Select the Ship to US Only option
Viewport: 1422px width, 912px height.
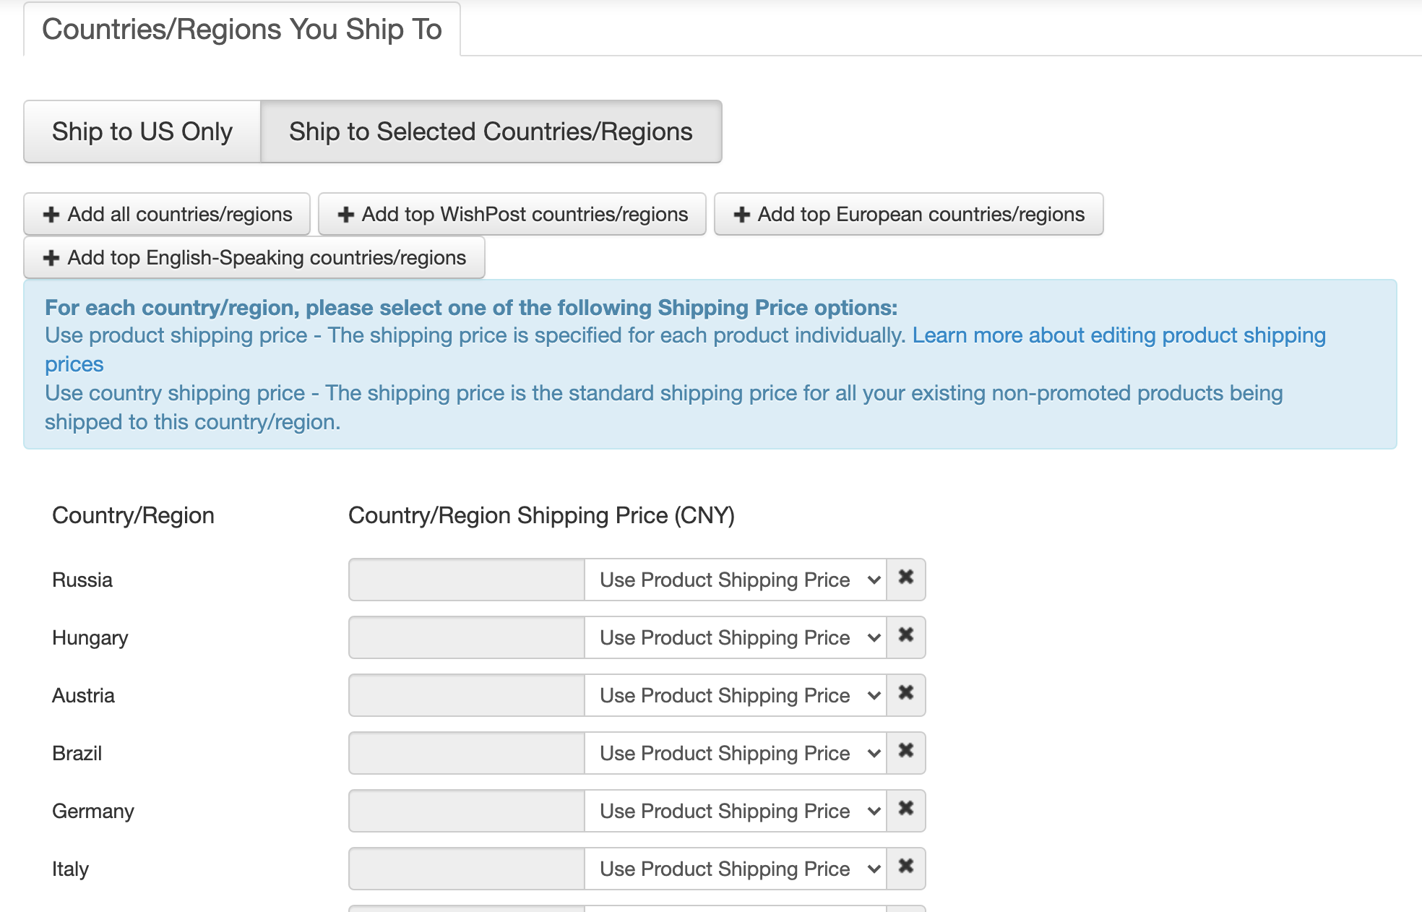point(142,132)
